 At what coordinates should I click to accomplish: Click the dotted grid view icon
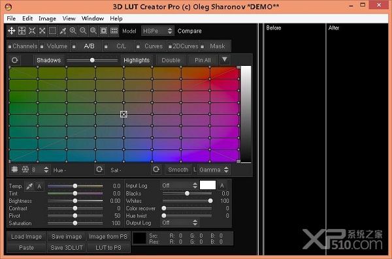click(114, 31)
